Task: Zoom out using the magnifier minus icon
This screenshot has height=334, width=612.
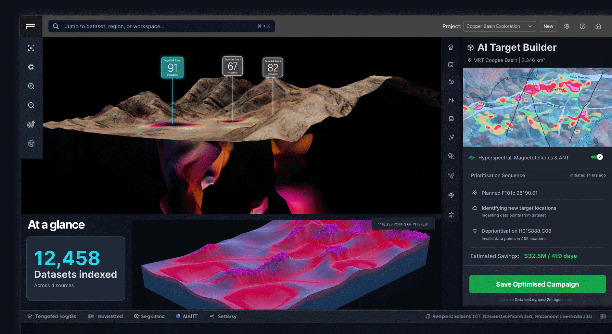Action: (x=31, y=105)
